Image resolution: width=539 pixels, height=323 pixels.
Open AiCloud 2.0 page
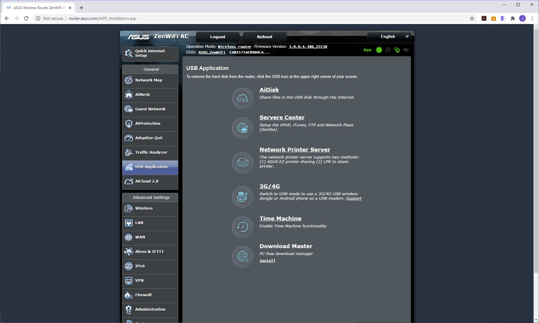click(x=150, y=182)
